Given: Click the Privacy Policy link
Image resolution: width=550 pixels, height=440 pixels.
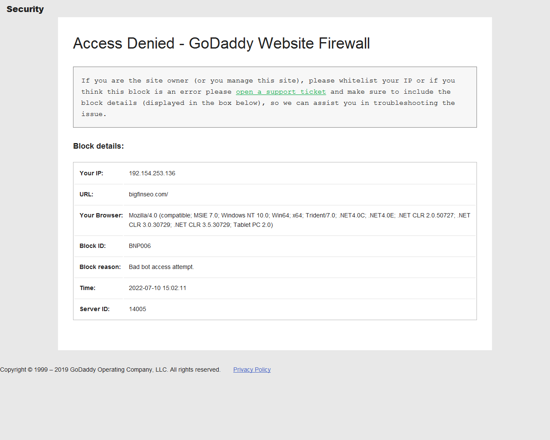Looking at the screenshot, I should click(252, 370).
